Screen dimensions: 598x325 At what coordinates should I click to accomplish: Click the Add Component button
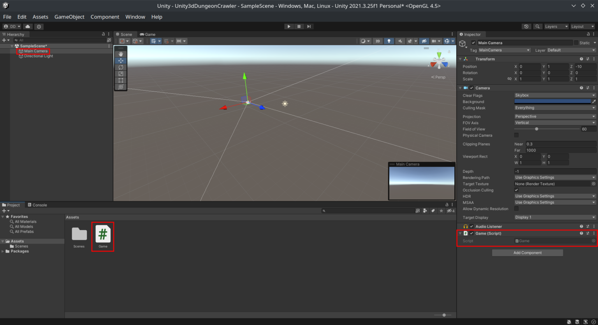[527, 253]
